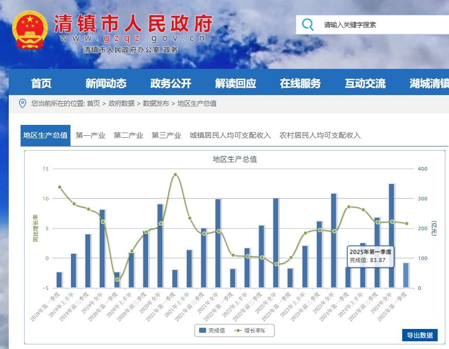The width and height of the screenshot is (449, 349).
Task: Go to 政府数据 in breadcrumb
Action: (121, 103)
